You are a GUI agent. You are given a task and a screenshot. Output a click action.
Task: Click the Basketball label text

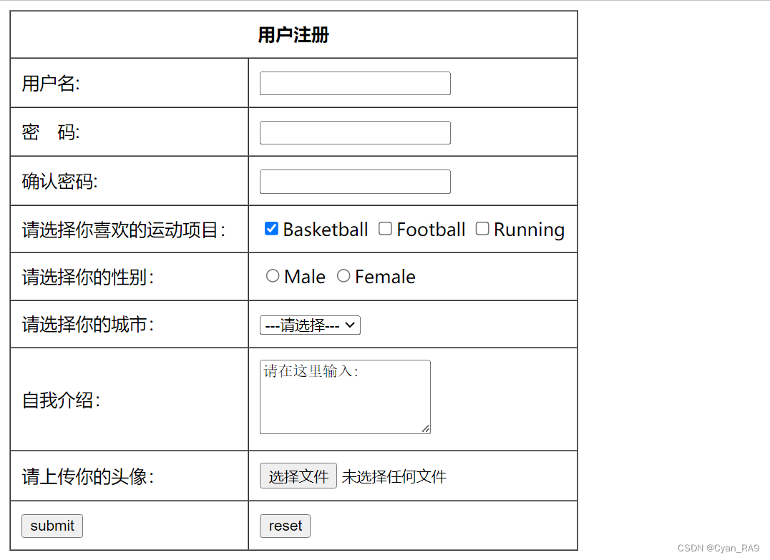click(326, 230)
